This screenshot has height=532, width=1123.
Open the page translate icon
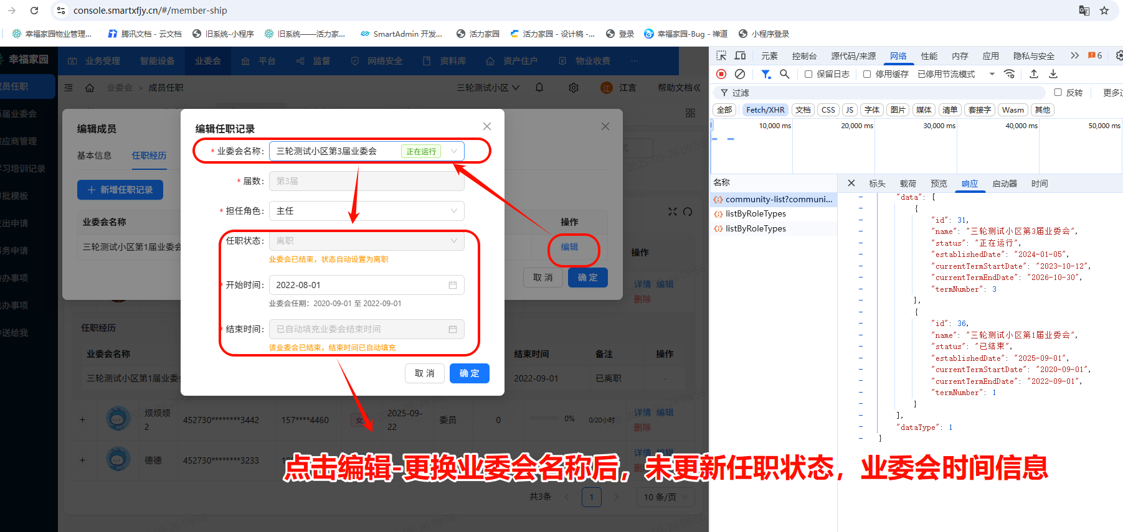[x=1084, y=11]
